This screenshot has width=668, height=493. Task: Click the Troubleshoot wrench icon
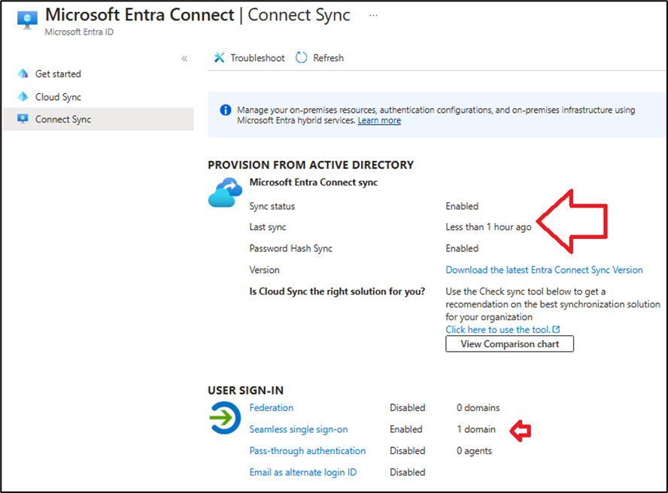pos(220,58)
